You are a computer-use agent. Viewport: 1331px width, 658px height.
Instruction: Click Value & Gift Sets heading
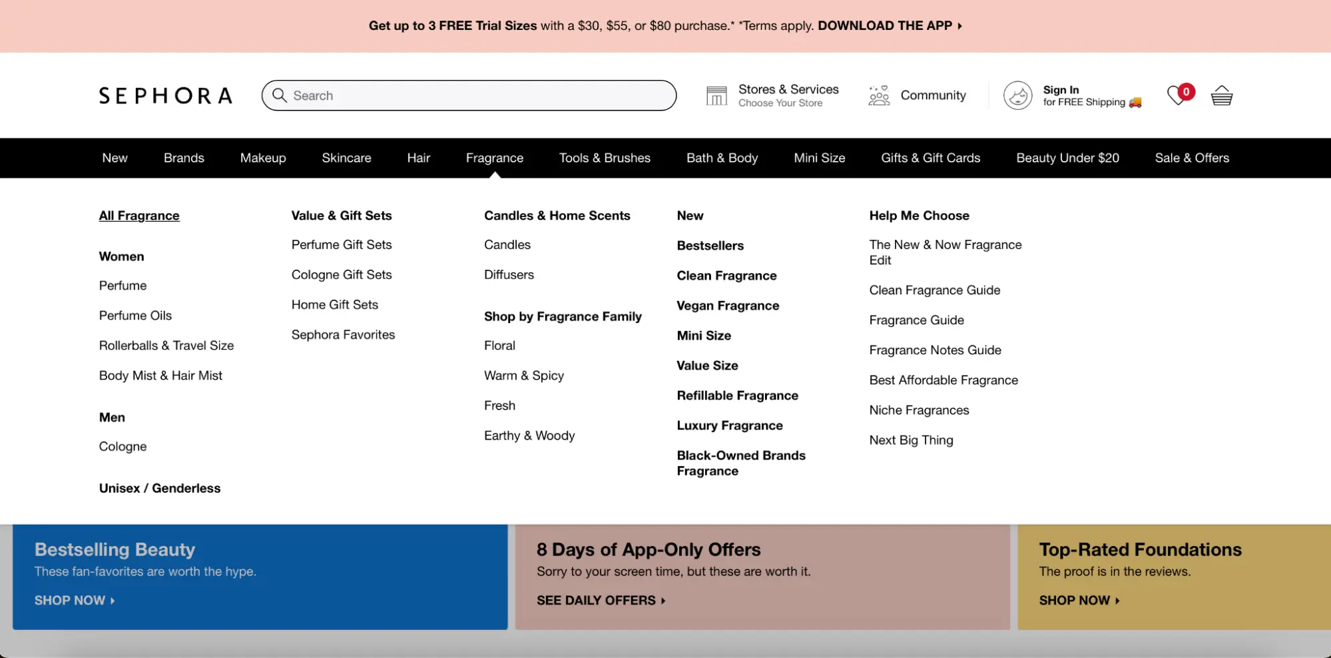click(342, 216)
